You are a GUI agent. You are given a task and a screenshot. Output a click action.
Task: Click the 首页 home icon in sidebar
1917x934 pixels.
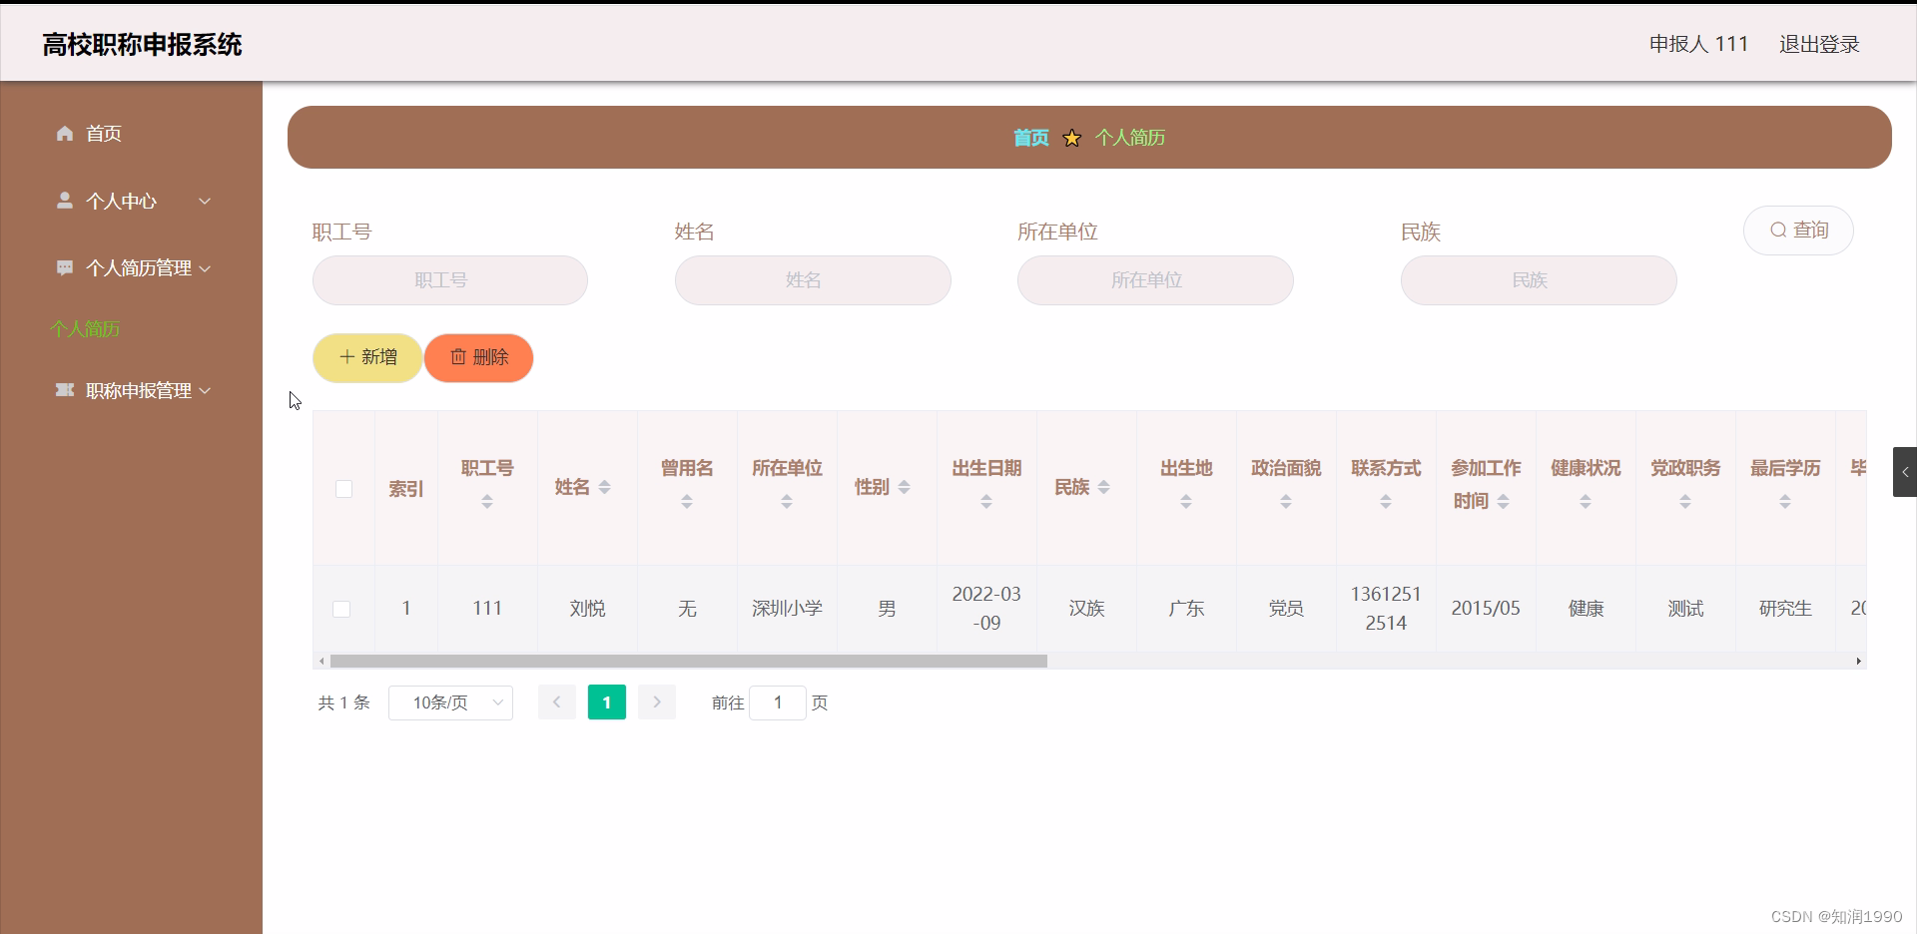(64, 133)
